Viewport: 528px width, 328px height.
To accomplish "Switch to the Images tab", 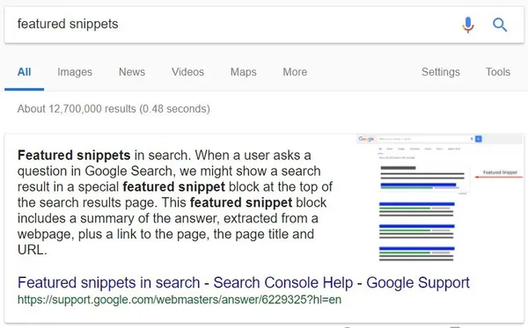I will tap(75, 72).
